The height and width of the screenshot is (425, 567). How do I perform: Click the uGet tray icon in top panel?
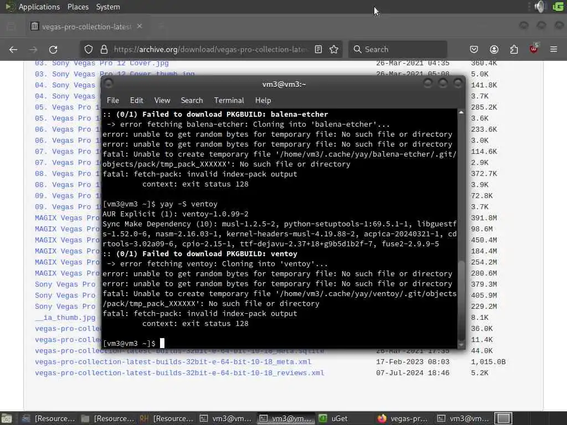pos(558,7)
